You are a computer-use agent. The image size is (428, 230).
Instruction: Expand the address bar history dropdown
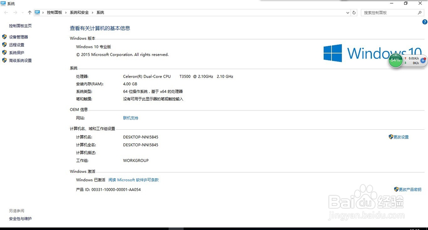(348, 12)
